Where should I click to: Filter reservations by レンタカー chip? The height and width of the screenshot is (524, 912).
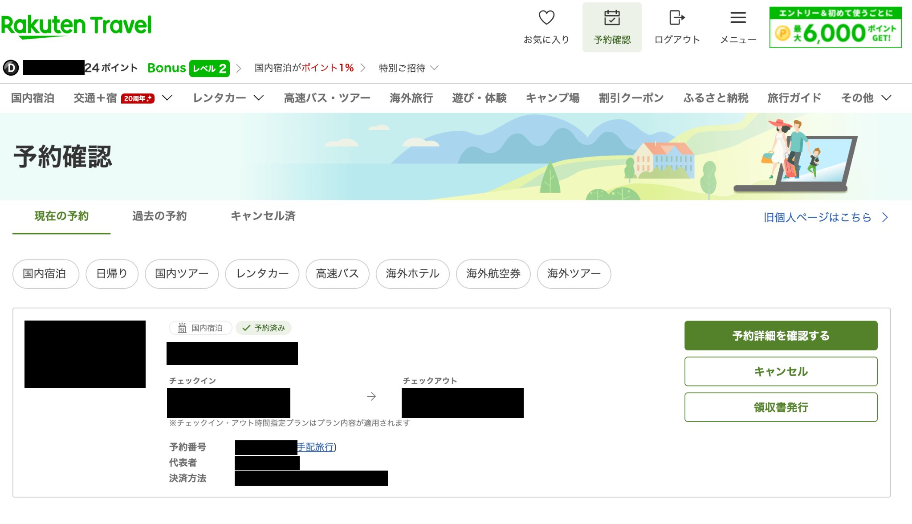(262, 274)
